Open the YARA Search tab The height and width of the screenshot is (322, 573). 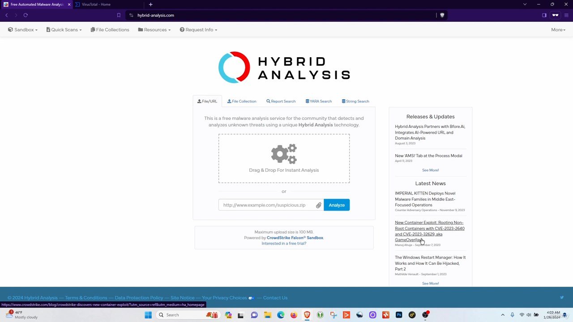click(319, 101)
